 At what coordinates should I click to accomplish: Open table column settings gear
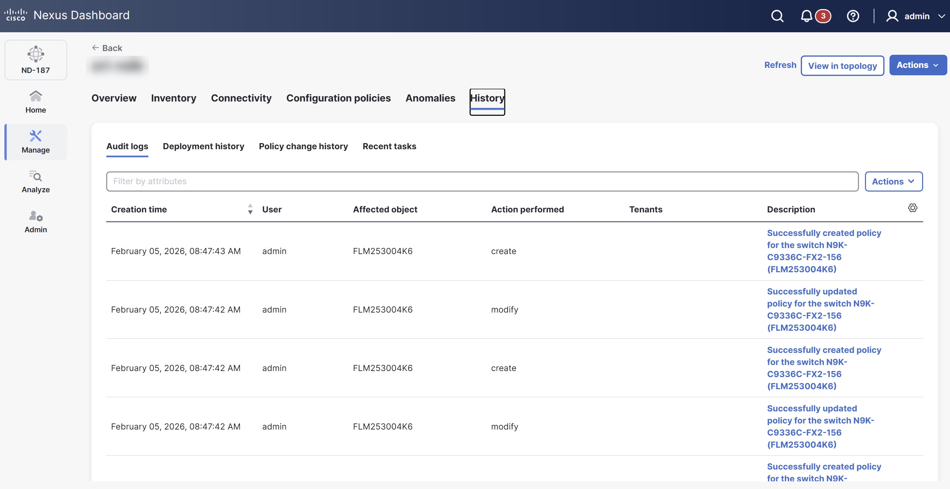point(912,208)
